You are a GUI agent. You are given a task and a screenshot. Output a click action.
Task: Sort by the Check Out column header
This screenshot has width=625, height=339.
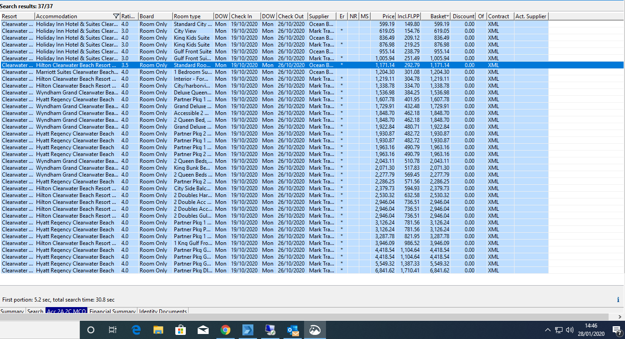(x=292, y=16)
